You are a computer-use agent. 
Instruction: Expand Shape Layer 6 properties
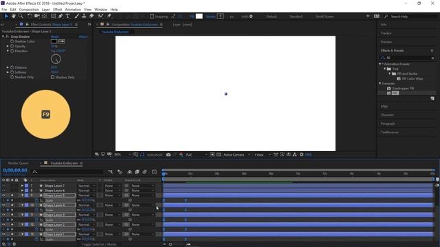tap(22, 191)
